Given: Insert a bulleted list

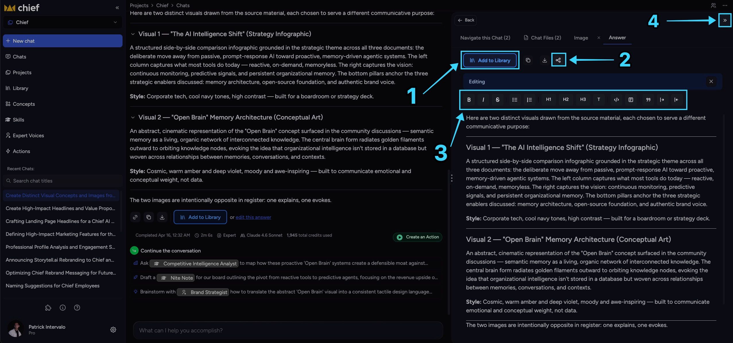Looking at the screenshot, I should tap(515, 100).
